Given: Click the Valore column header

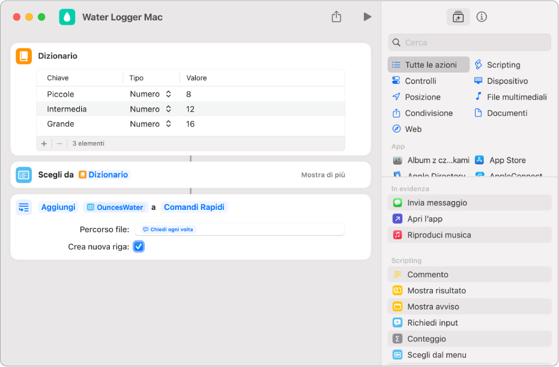Looking at the screenshot, I should click(196, 78).
